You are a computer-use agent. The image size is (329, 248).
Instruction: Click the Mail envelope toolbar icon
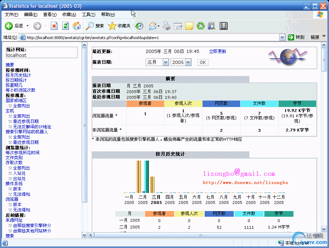(152, 26)
